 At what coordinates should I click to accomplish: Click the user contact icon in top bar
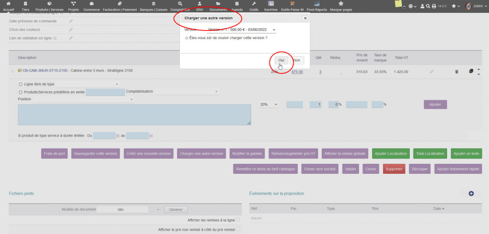422,6
